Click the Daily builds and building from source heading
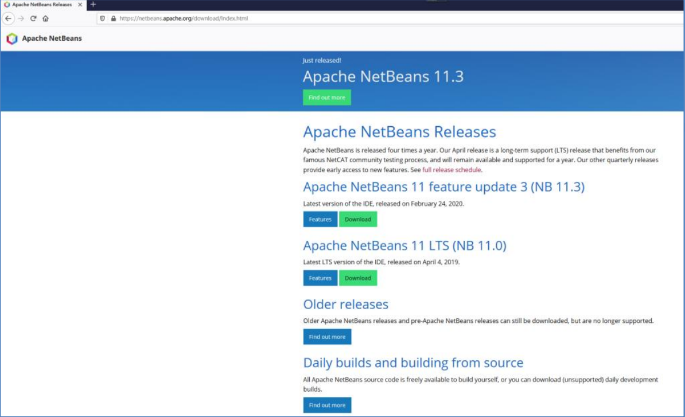685x417 pixels. (413, 363)
